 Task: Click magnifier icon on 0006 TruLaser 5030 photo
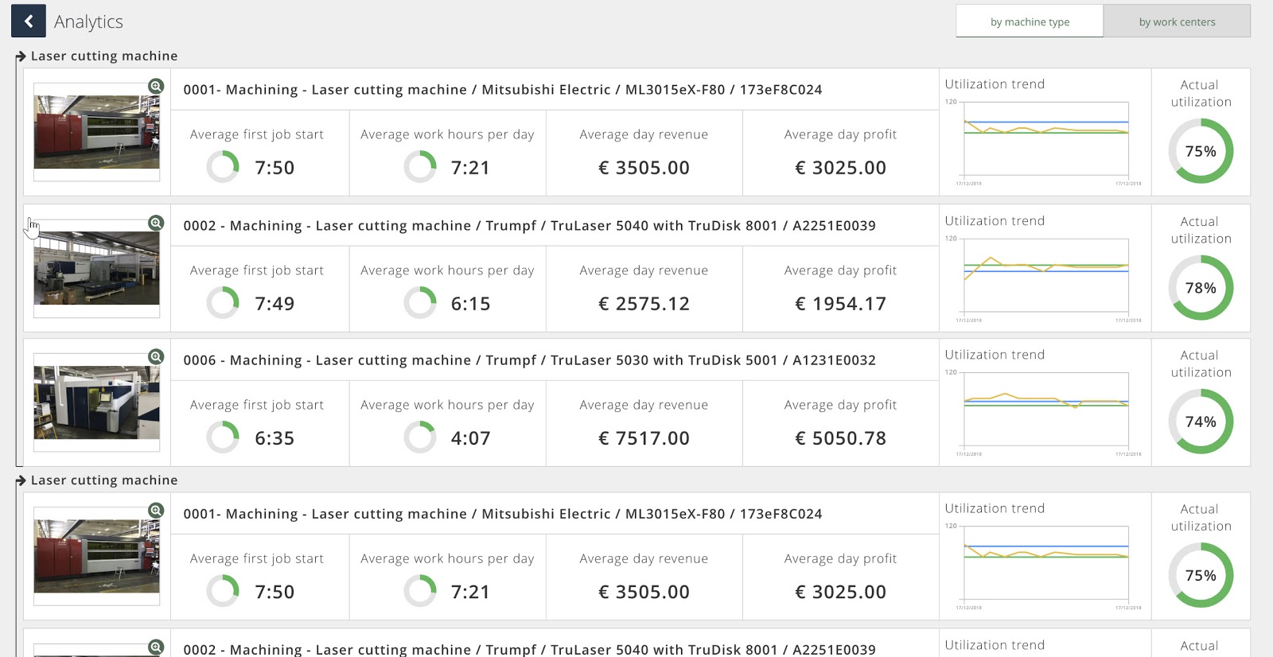click(x=156, y=357)
